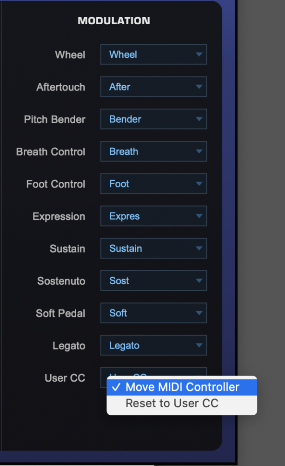
Task: Open the Breath Control dropdown
Action: click(153, 151)
